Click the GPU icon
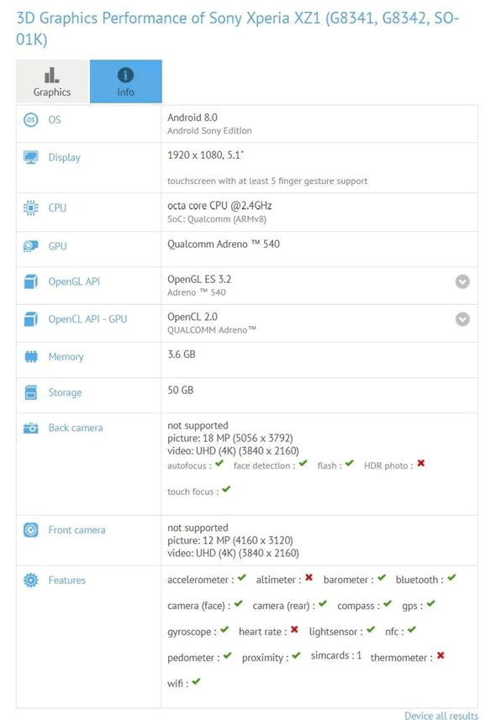The width and height of the screenshot is (496, 720). (31, 246)
